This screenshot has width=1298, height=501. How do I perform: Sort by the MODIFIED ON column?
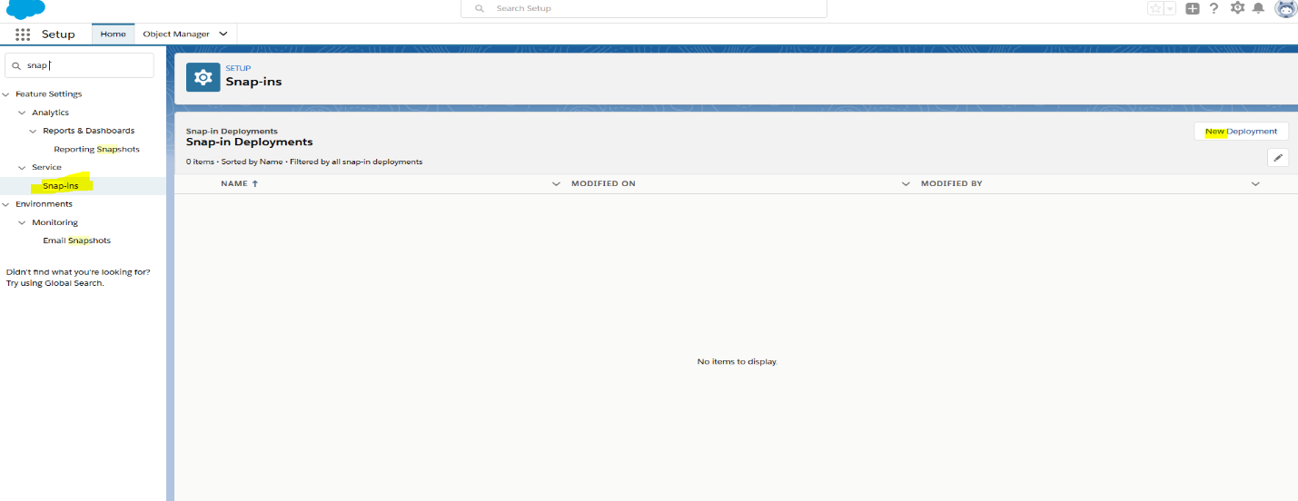pyautogui.click(x=603, y=183)
